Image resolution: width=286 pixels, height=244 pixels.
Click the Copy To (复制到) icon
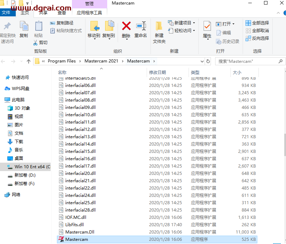click(x=109, y=27)
